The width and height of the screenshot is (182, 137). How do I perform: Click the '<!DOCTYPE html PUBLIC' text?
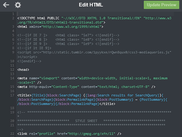click(x=38, y=18)
